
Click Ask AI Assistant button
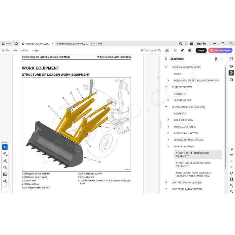(x=220, y=50)
